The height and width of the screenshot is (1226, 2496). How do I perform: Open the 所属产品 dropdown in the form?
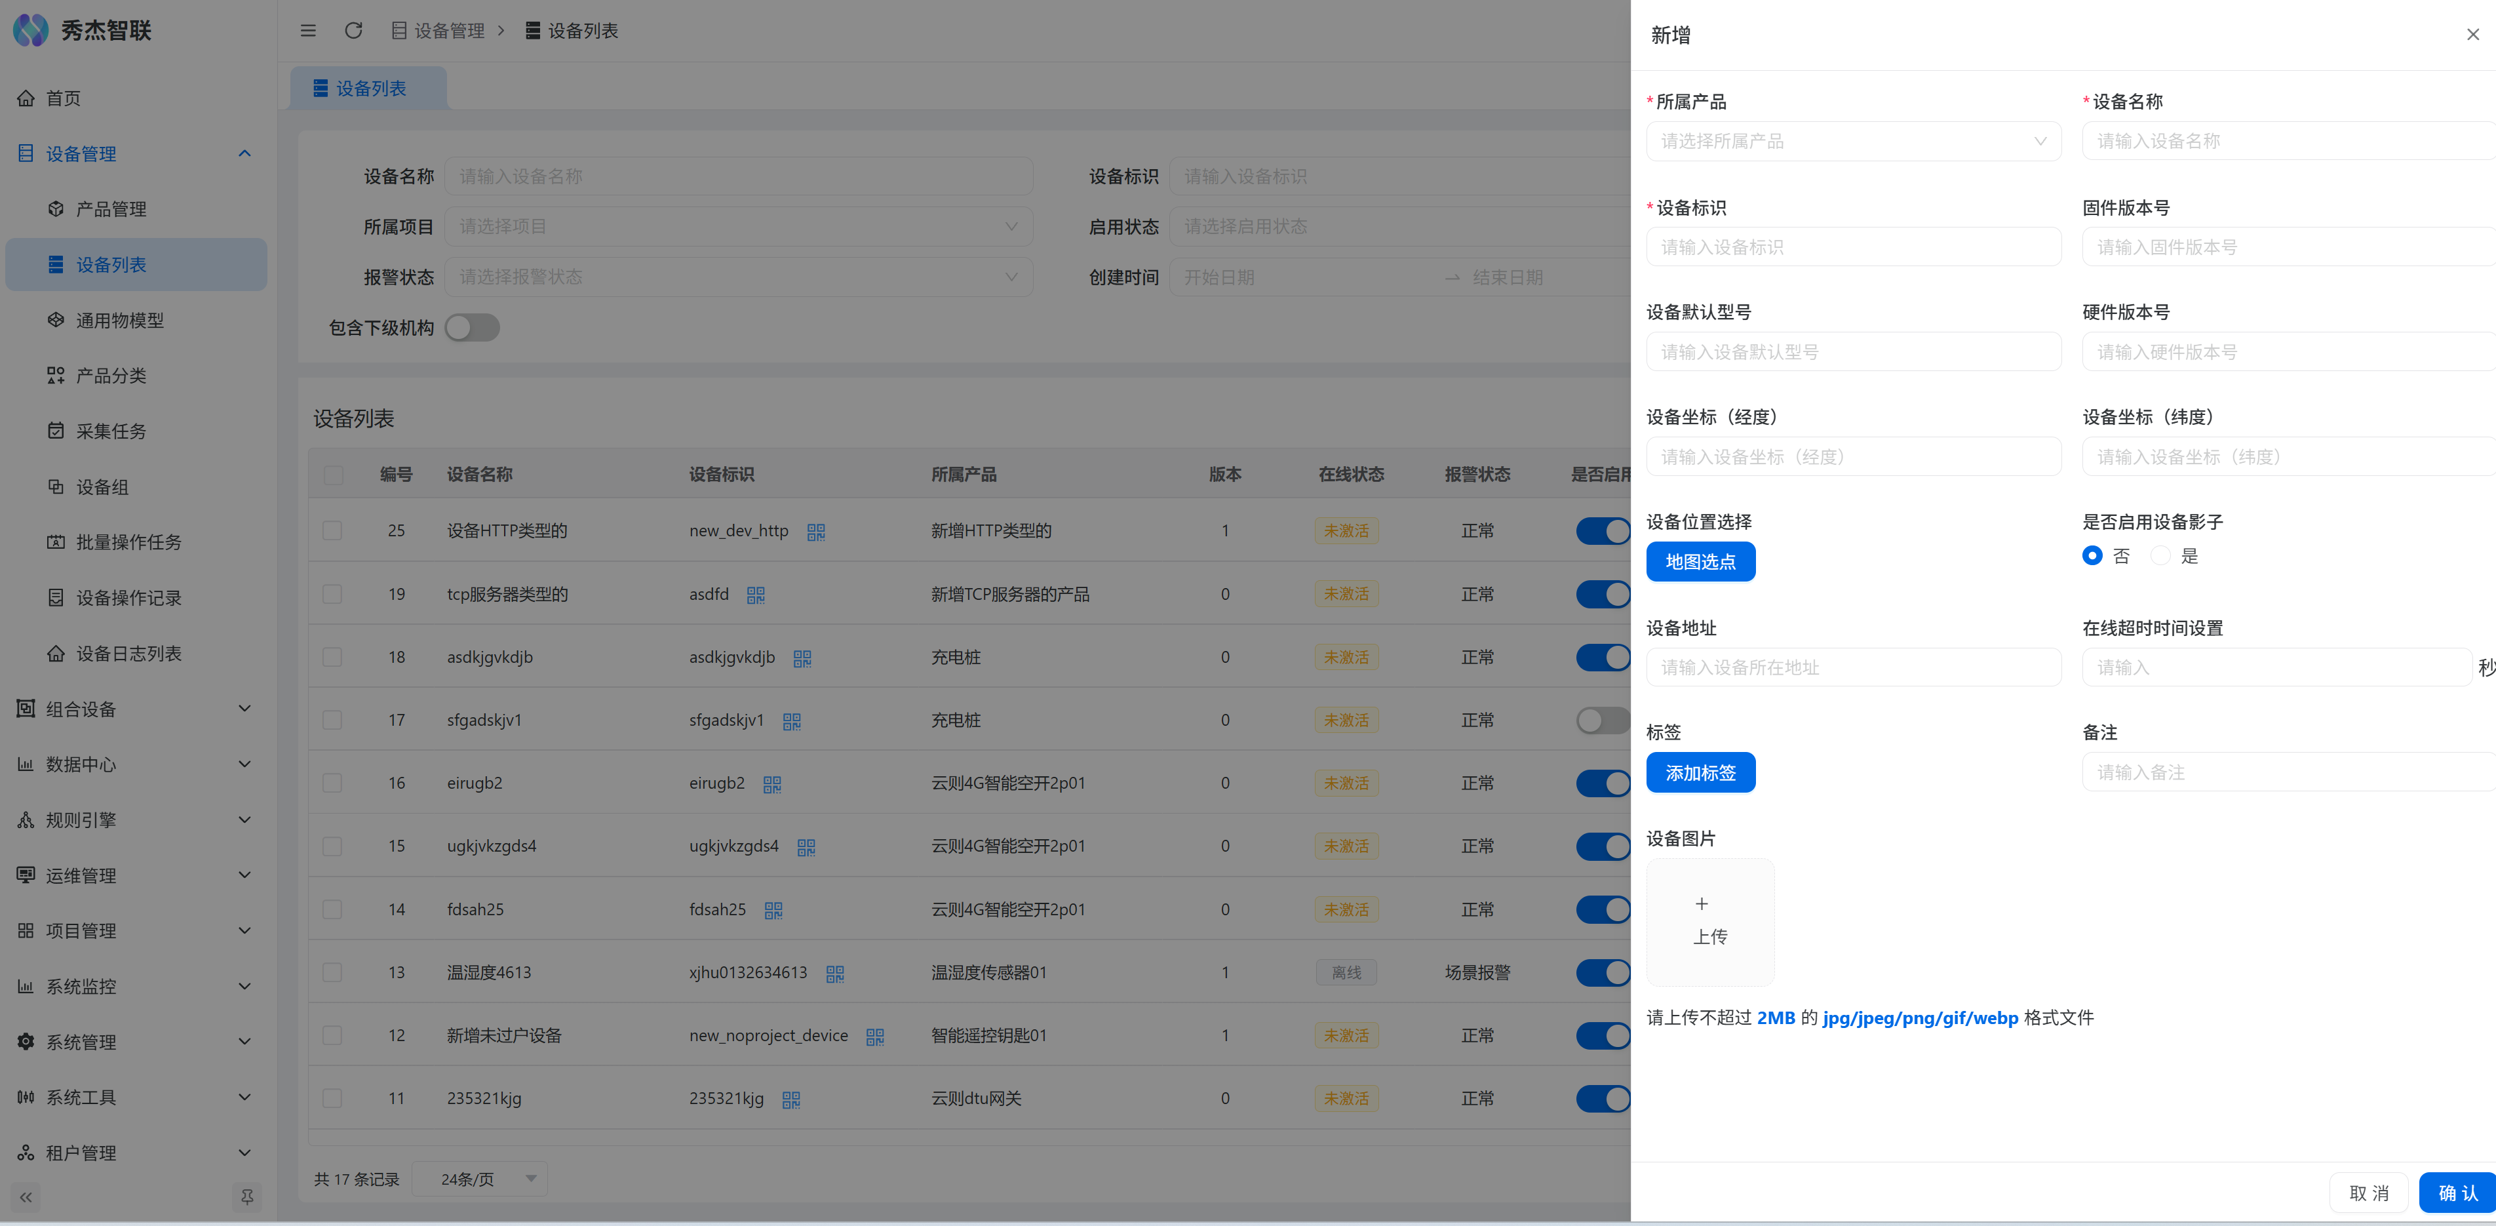pos(1852,142)
